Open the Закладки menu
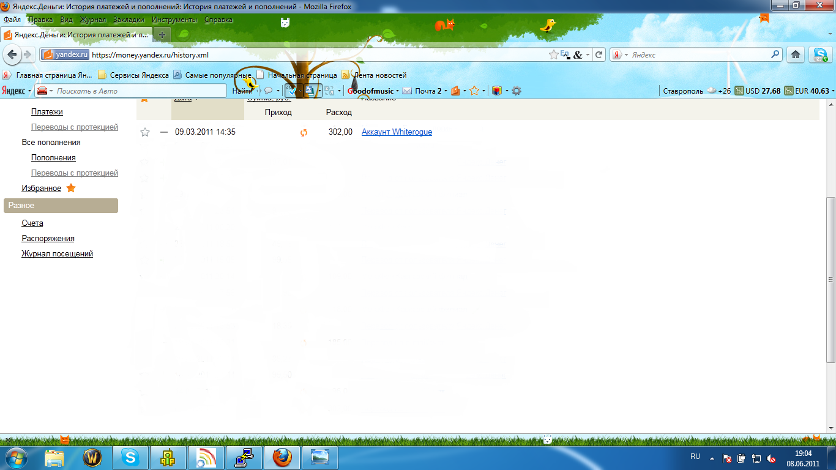836x470 pixels. [129, 20]
